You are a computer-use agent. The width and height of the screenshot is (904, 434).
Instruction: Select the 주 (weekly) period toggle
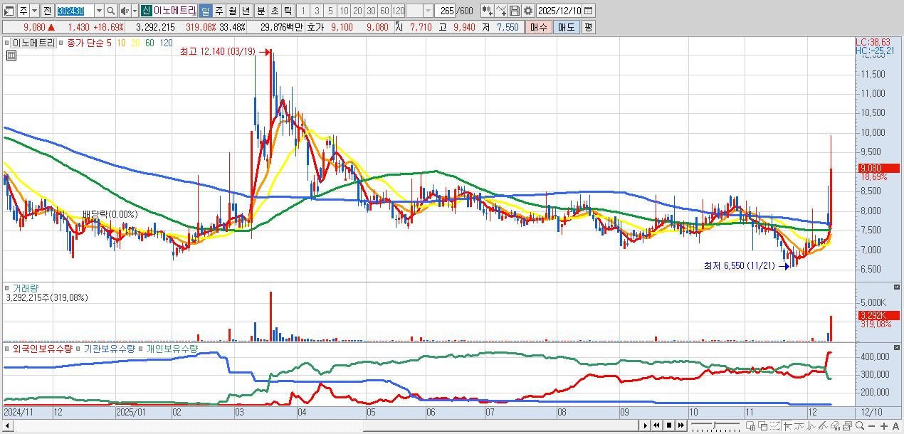[x=218, y=11]
